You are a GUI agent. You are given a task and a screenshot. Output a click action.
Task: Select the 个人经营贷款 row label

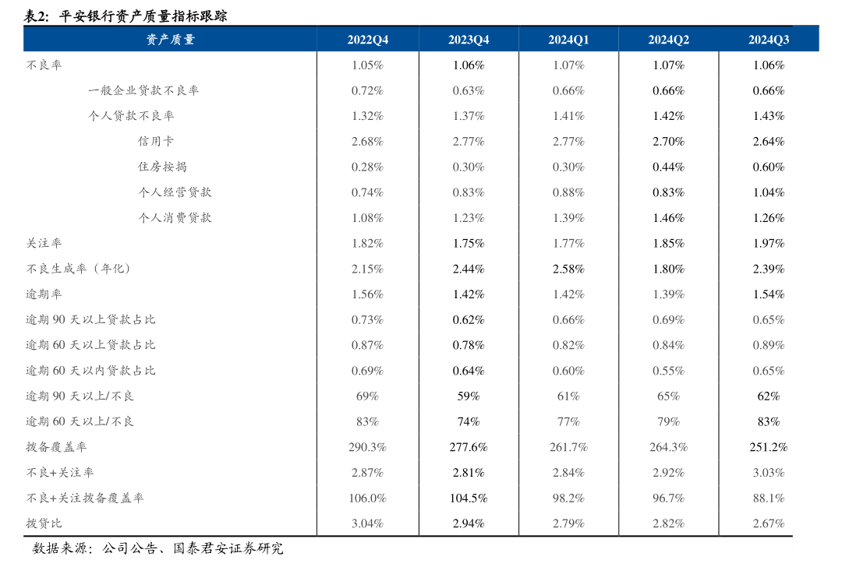[175, 192]
